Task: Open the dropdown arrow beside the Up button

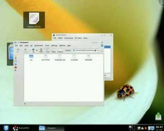Action: (37, 50)
